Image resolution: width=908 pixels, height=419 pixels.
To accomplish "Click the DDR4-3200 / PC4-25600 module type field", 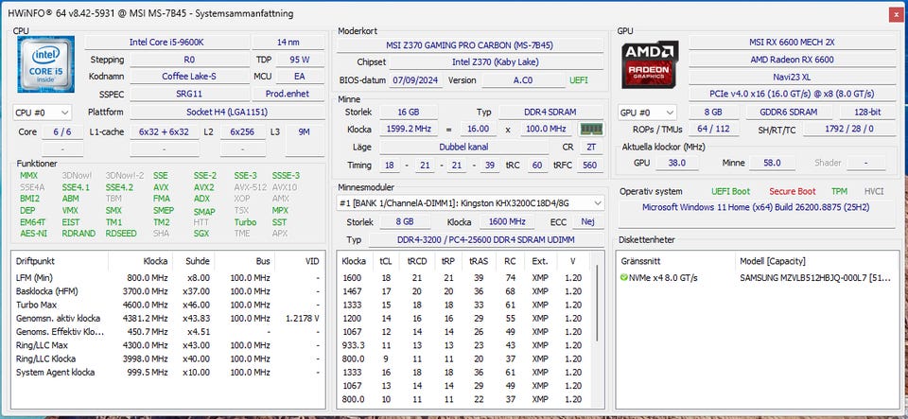I will click(x=485, y=239).
